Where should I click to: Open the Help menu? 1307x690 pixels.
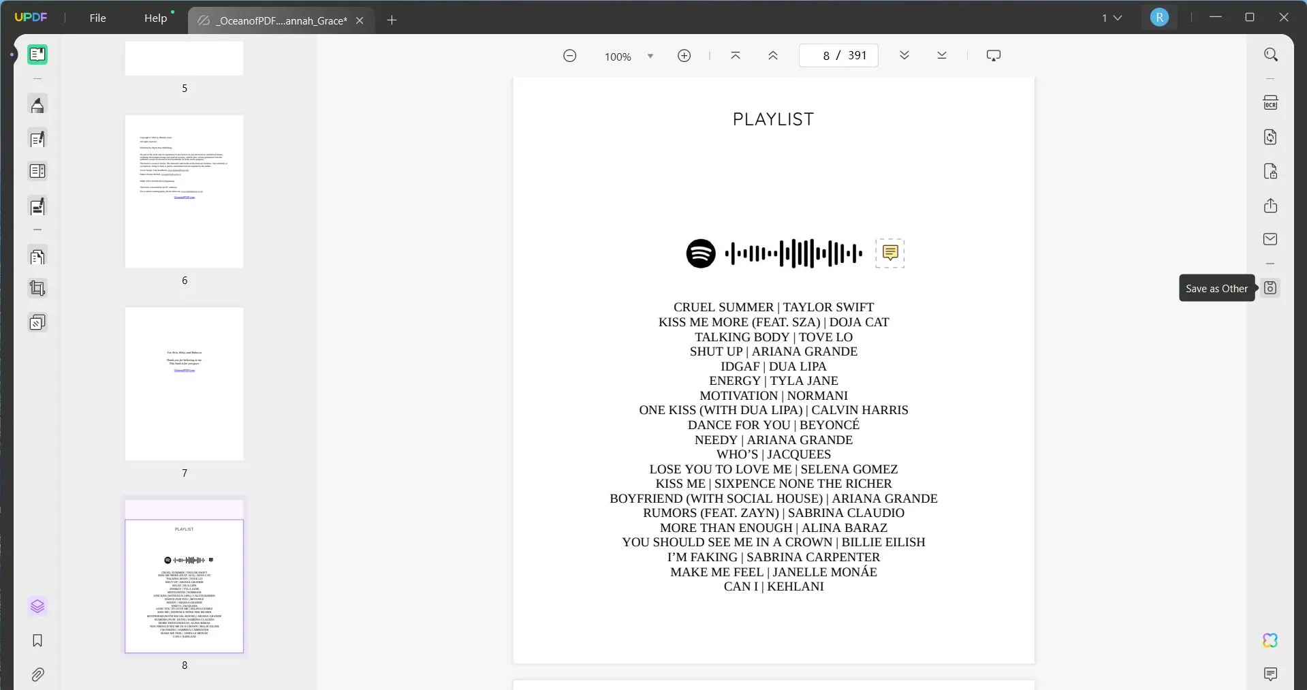tap(155, 18)
